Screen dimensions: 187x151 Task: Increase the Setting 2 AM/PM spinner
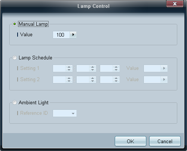coord(116,78)
